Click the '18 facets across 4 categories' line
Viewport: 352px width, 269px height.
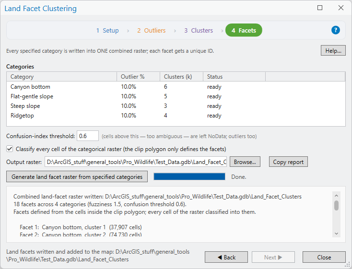coord(100,204)
